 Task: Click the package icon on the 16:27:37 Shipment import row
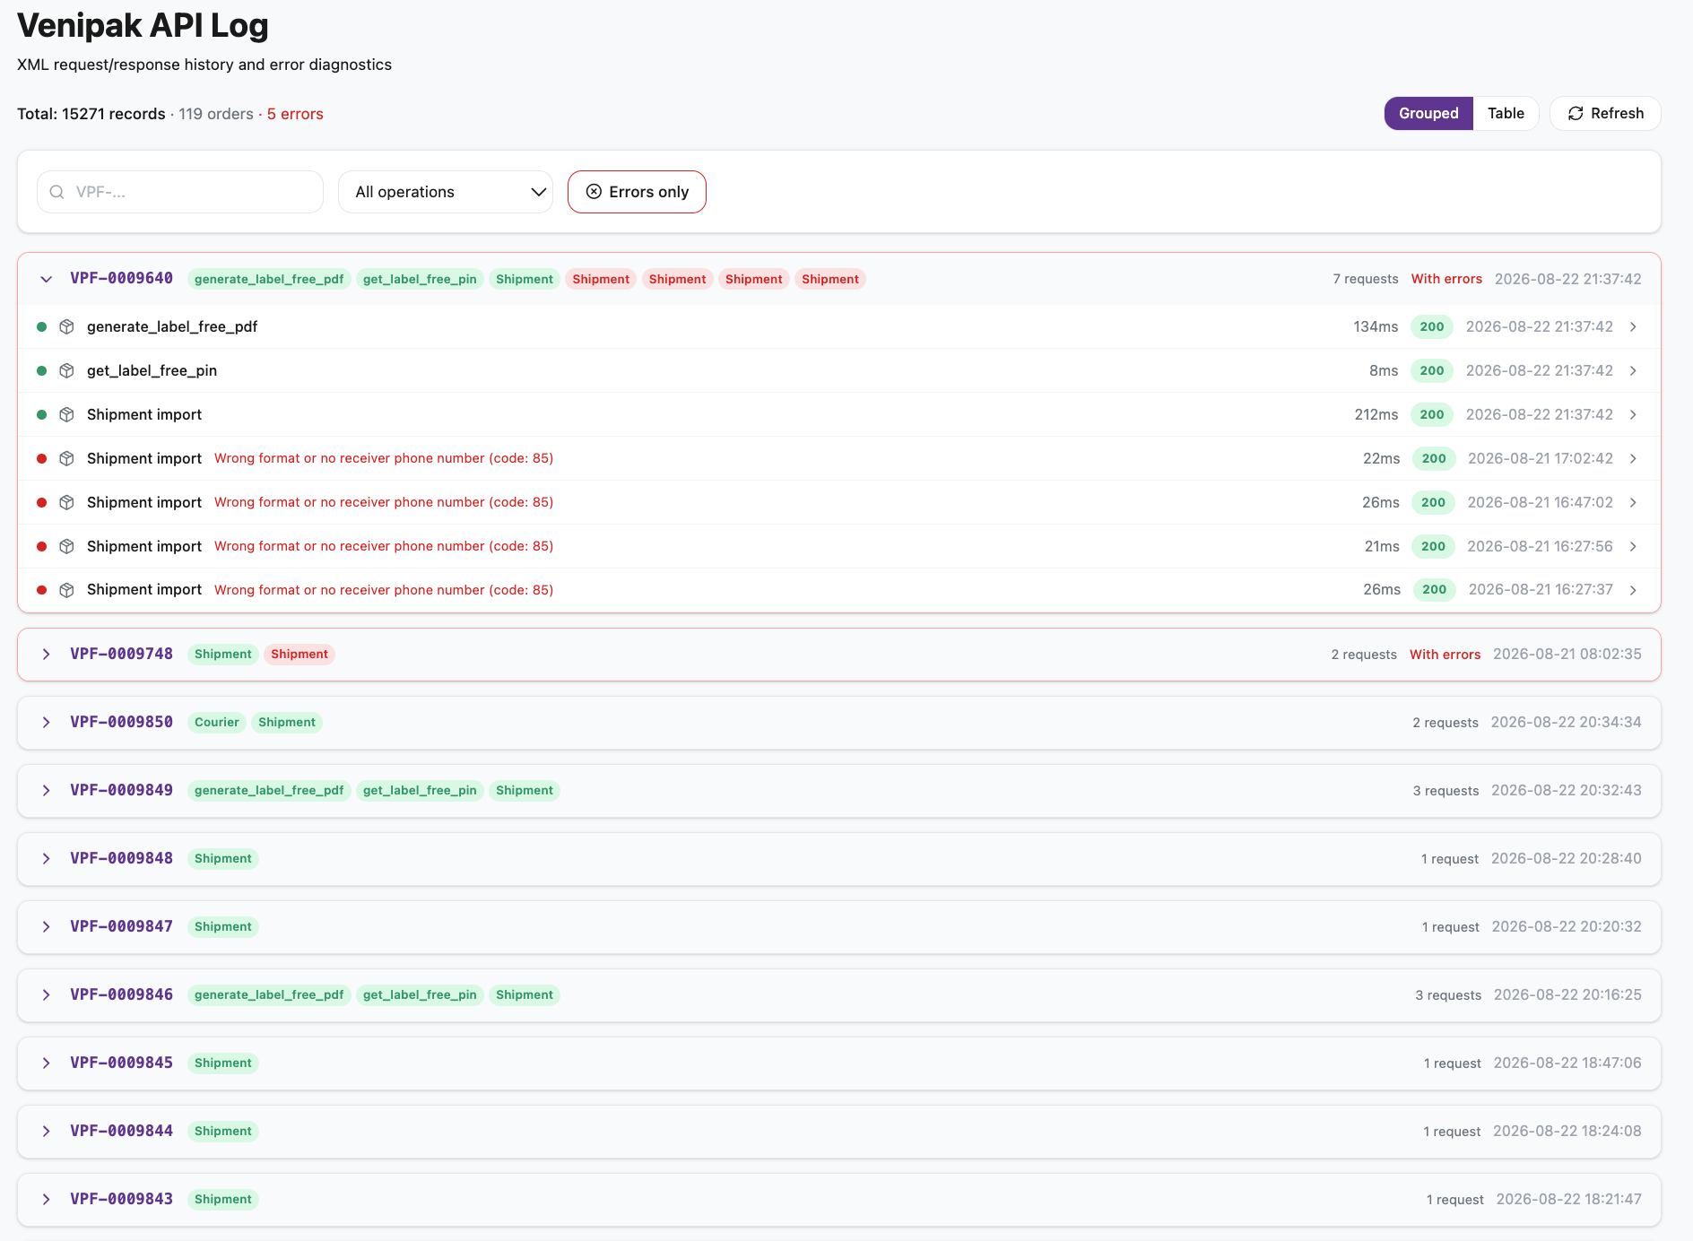[66, 590]
